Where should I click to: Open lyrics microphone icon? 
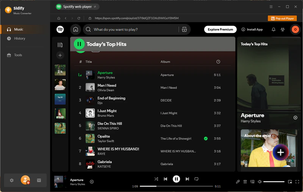(x=238, y=181)
